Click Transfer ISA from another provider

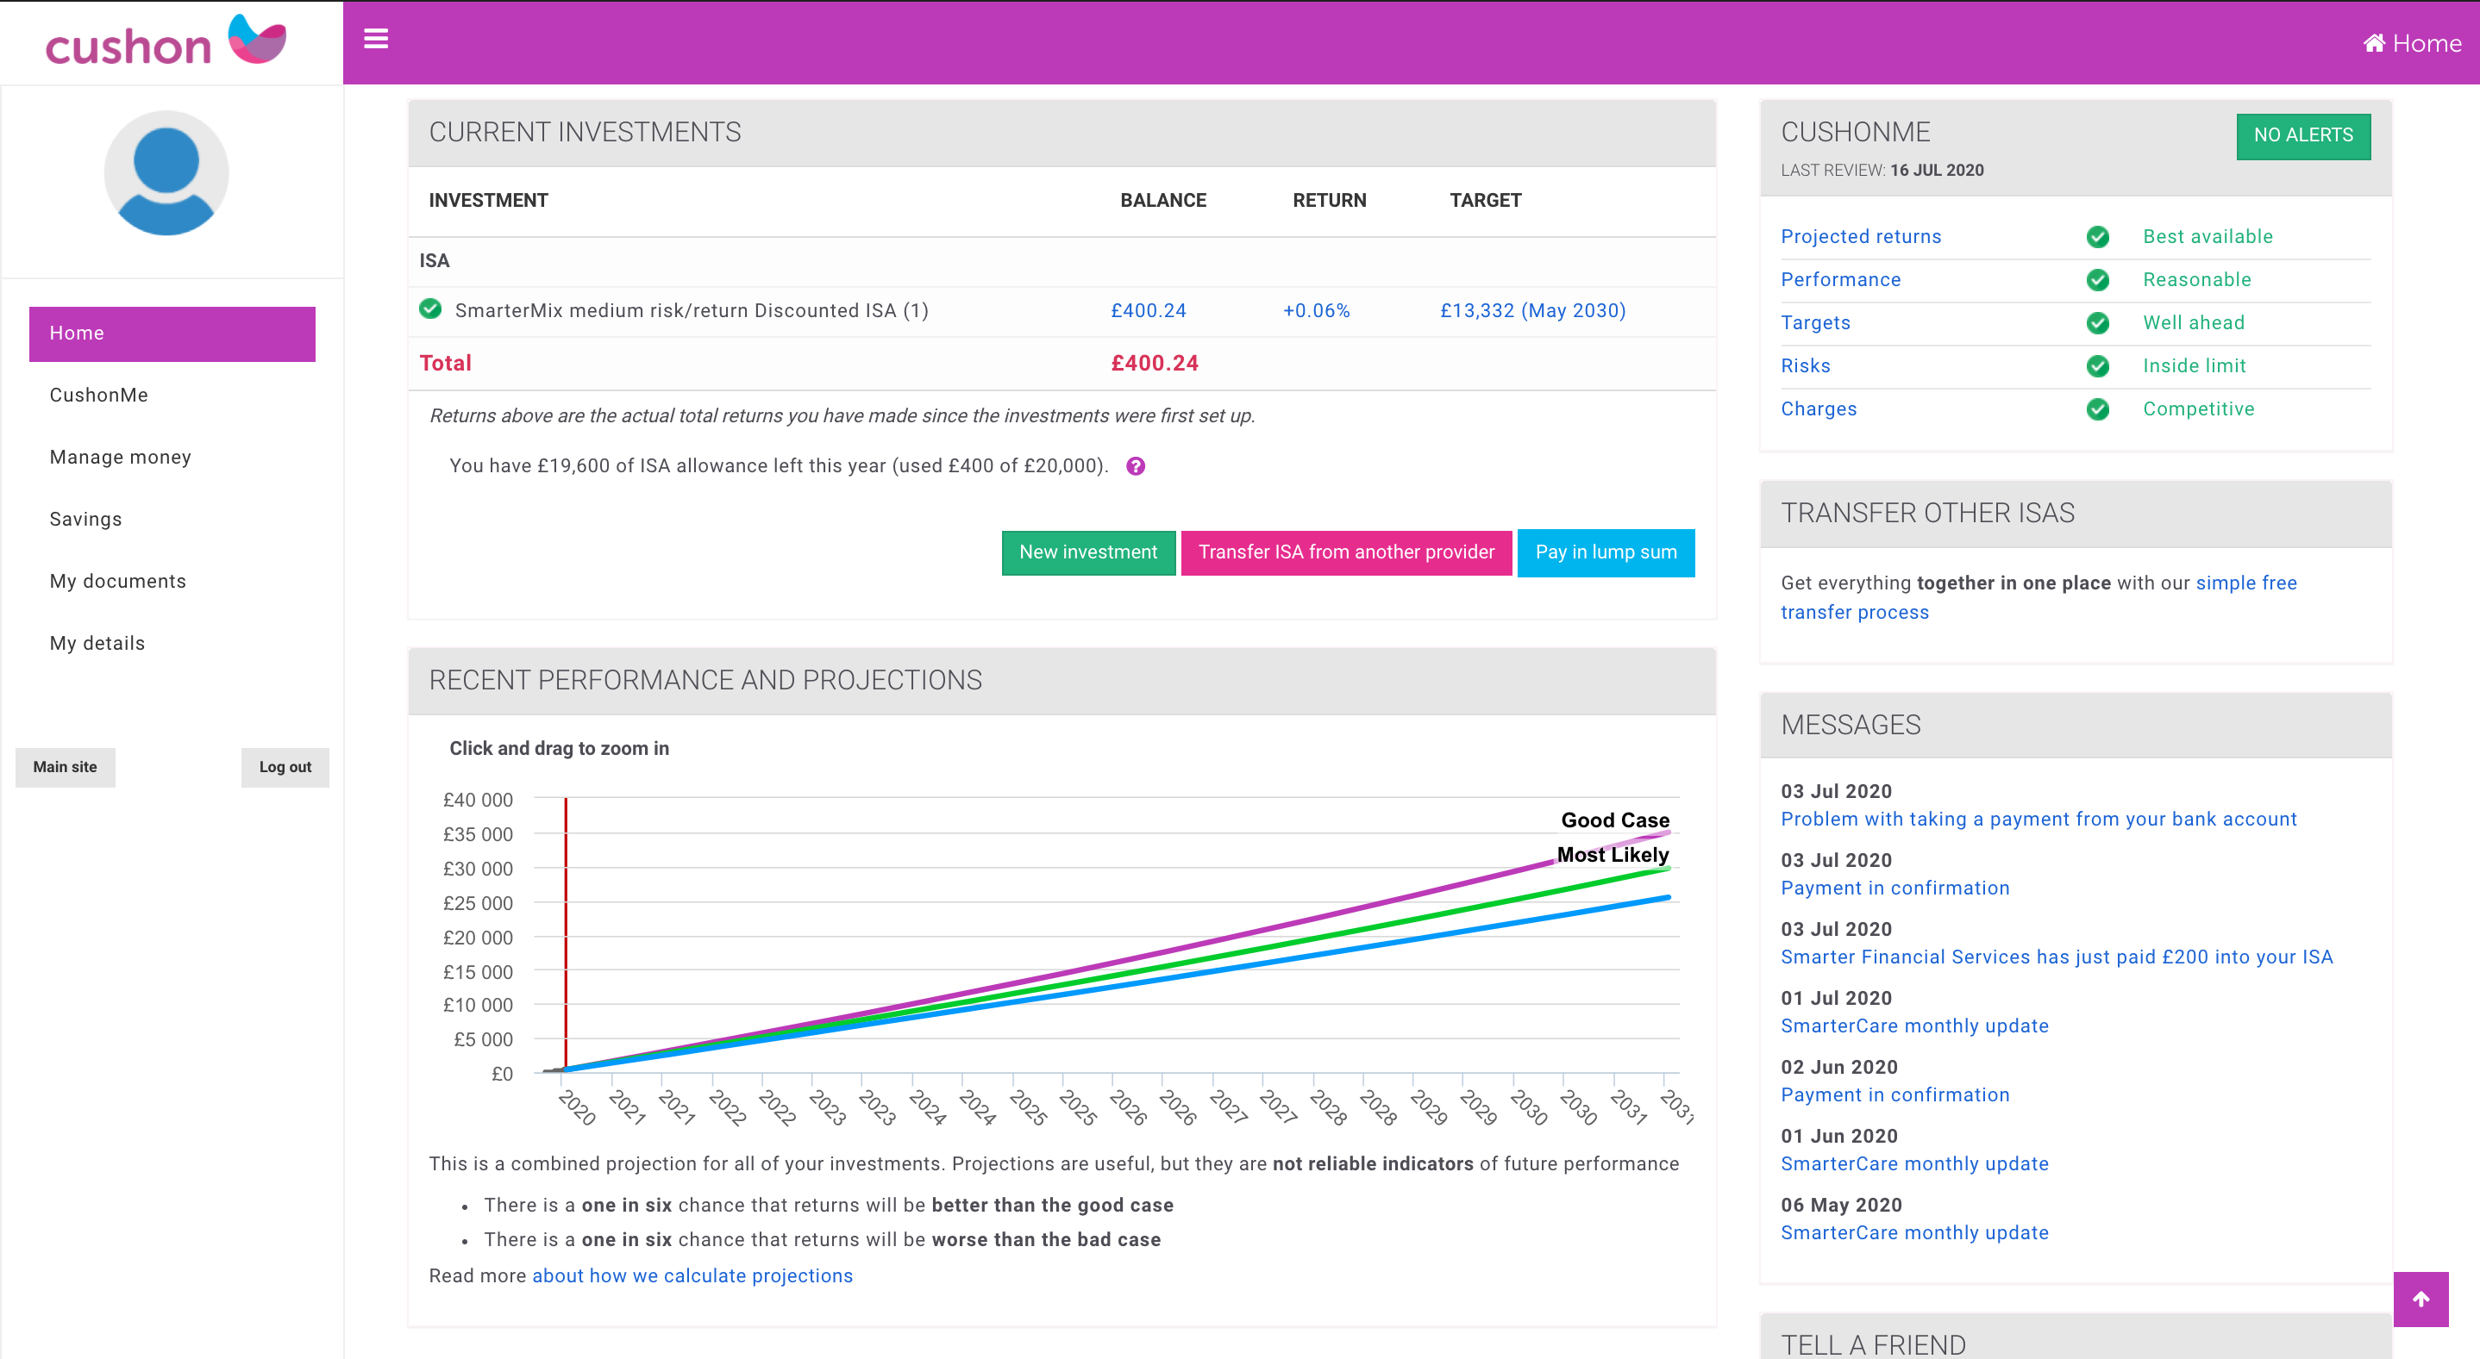1346,552
